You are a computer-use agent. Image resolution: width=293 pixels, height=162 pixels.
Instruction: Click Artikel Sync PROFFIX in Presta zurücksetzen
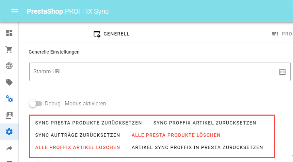(x=197, y=147)
